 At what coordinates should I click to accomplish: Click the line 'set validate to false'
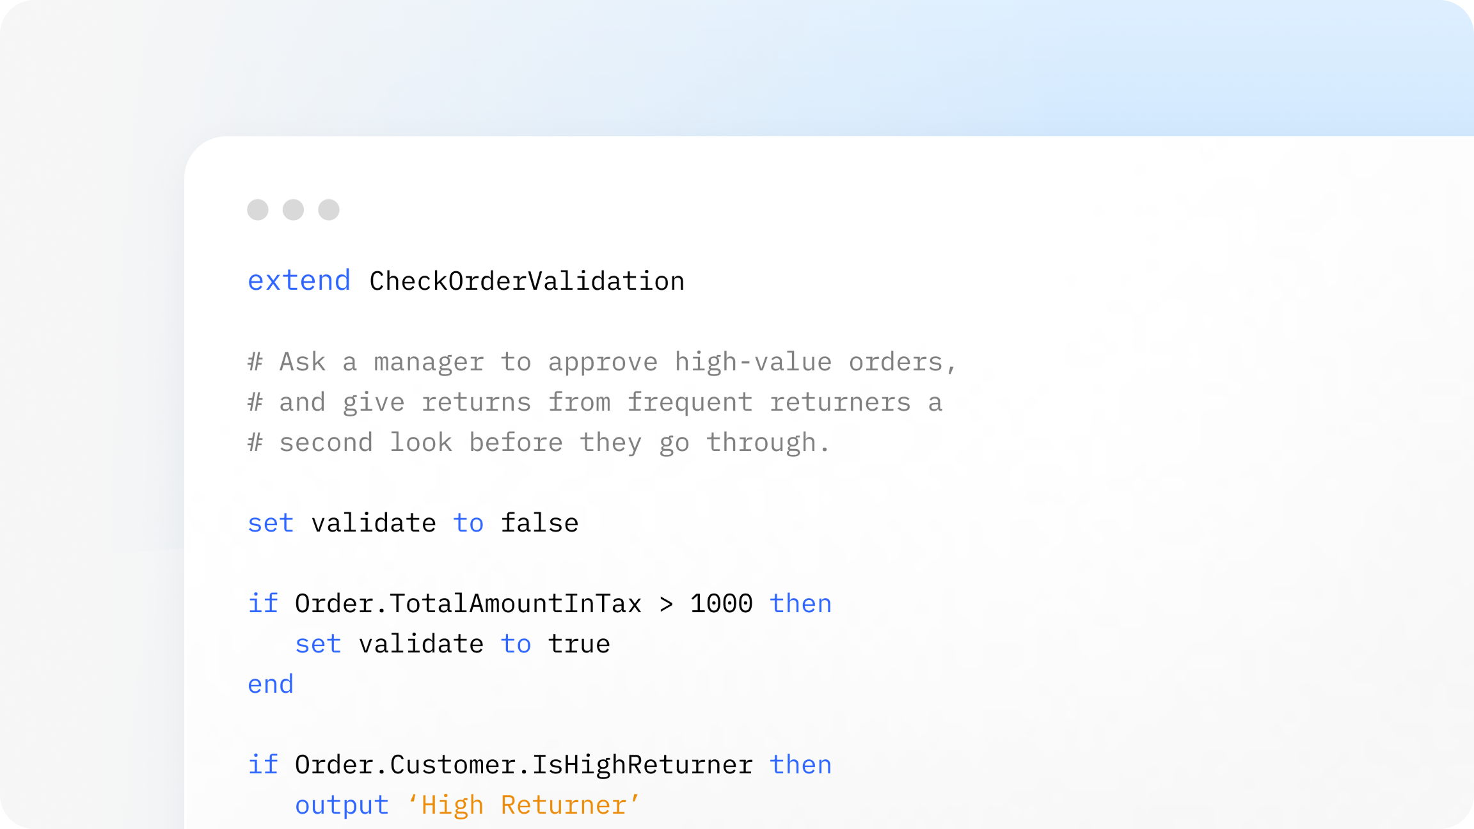click(x=413, y=523)
